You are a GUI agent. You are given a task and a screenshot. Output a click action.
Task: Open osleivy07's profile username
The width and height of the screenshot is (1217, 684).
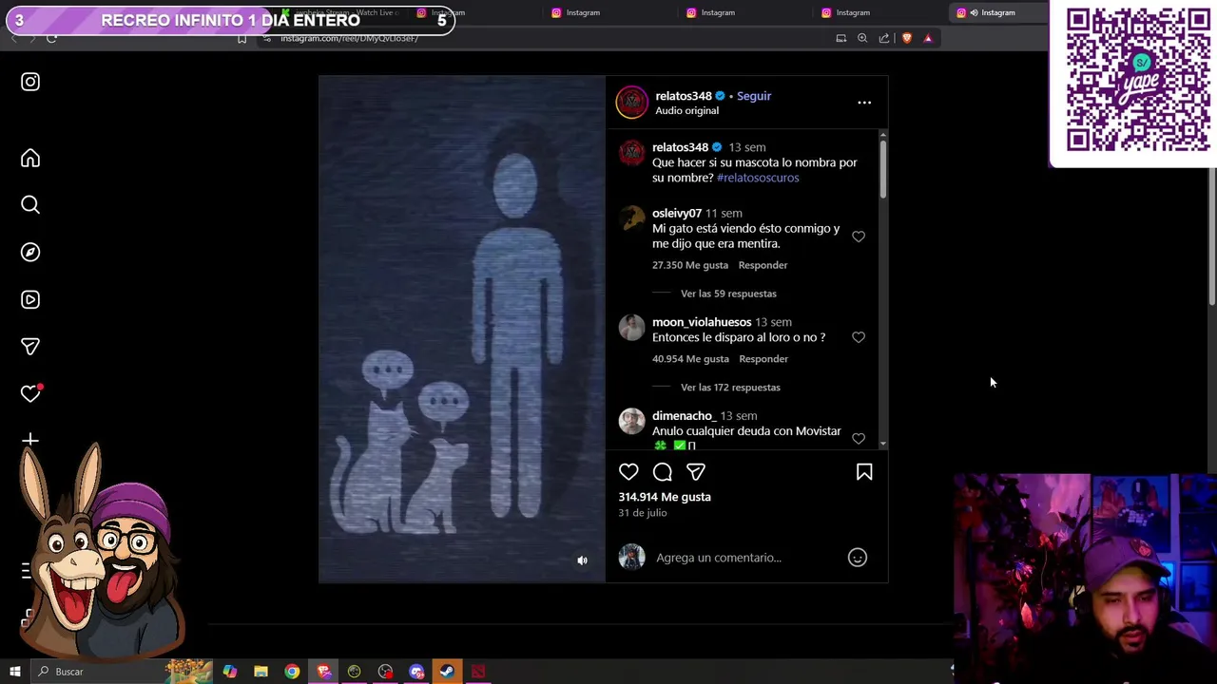tap(677, 214)
